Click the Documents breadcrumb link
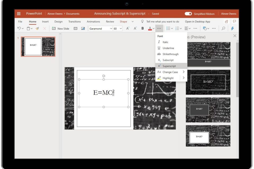 (73, 14)
